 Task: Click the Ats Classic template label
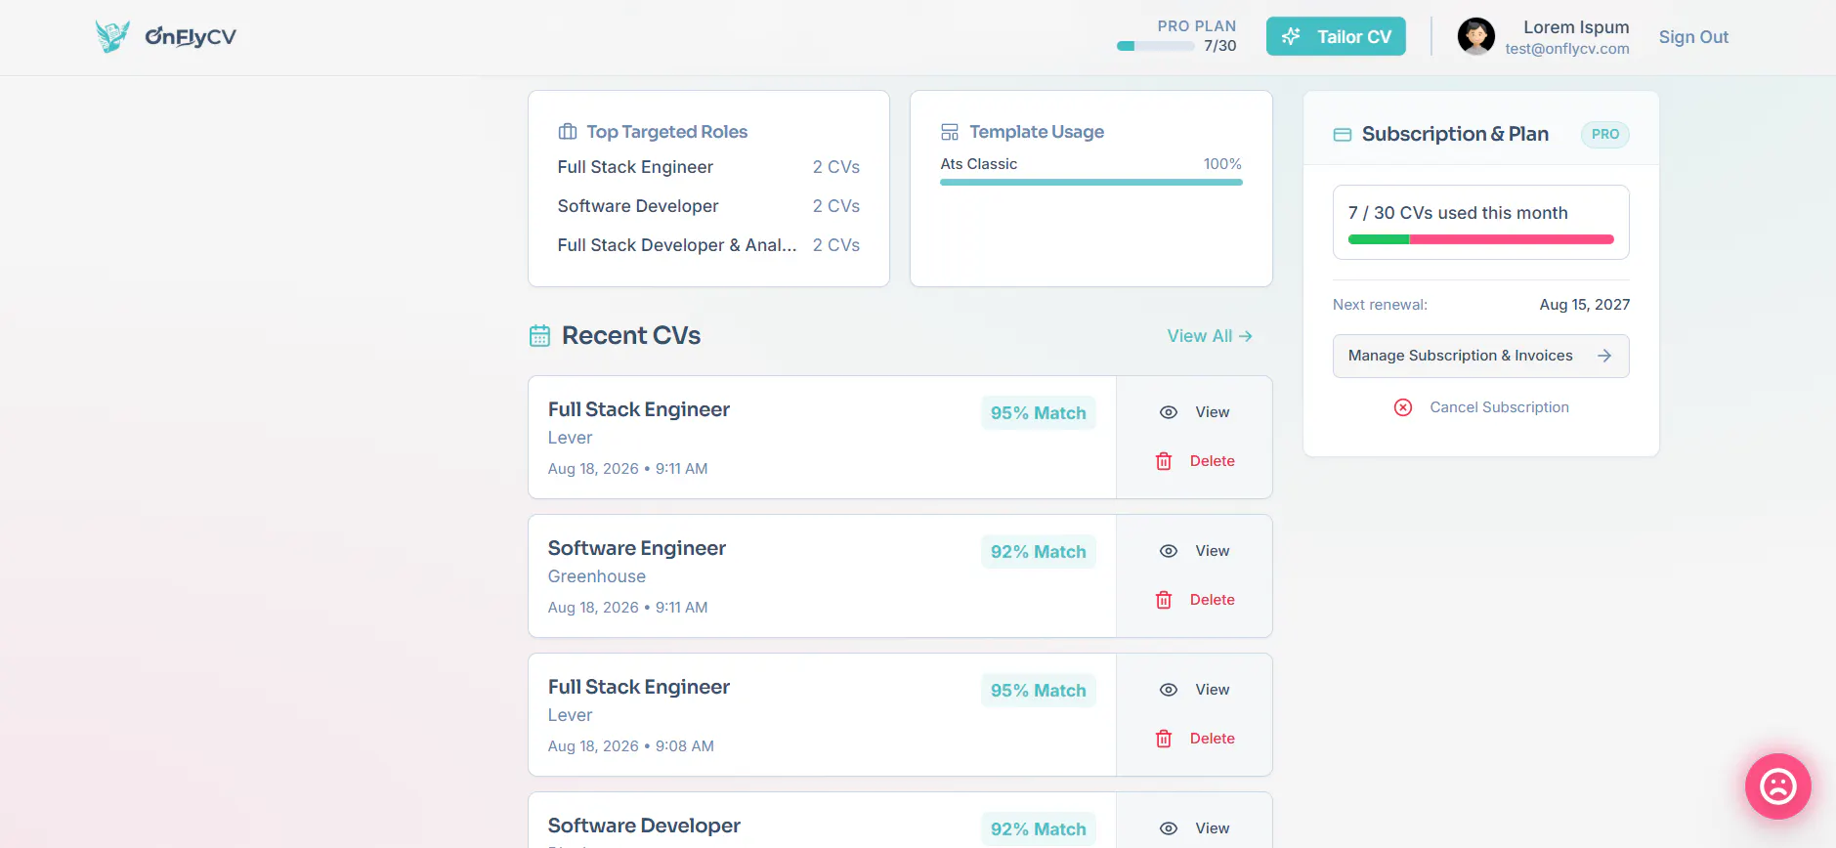[978, 164]
